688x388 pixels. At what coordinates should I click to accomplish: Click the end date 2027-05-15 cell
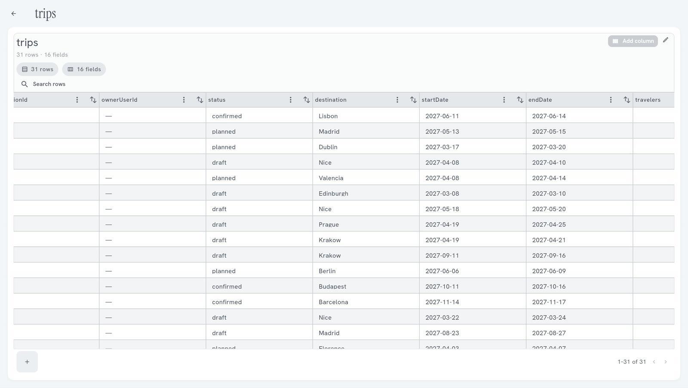pyautogui.click(x=579, y=131)
